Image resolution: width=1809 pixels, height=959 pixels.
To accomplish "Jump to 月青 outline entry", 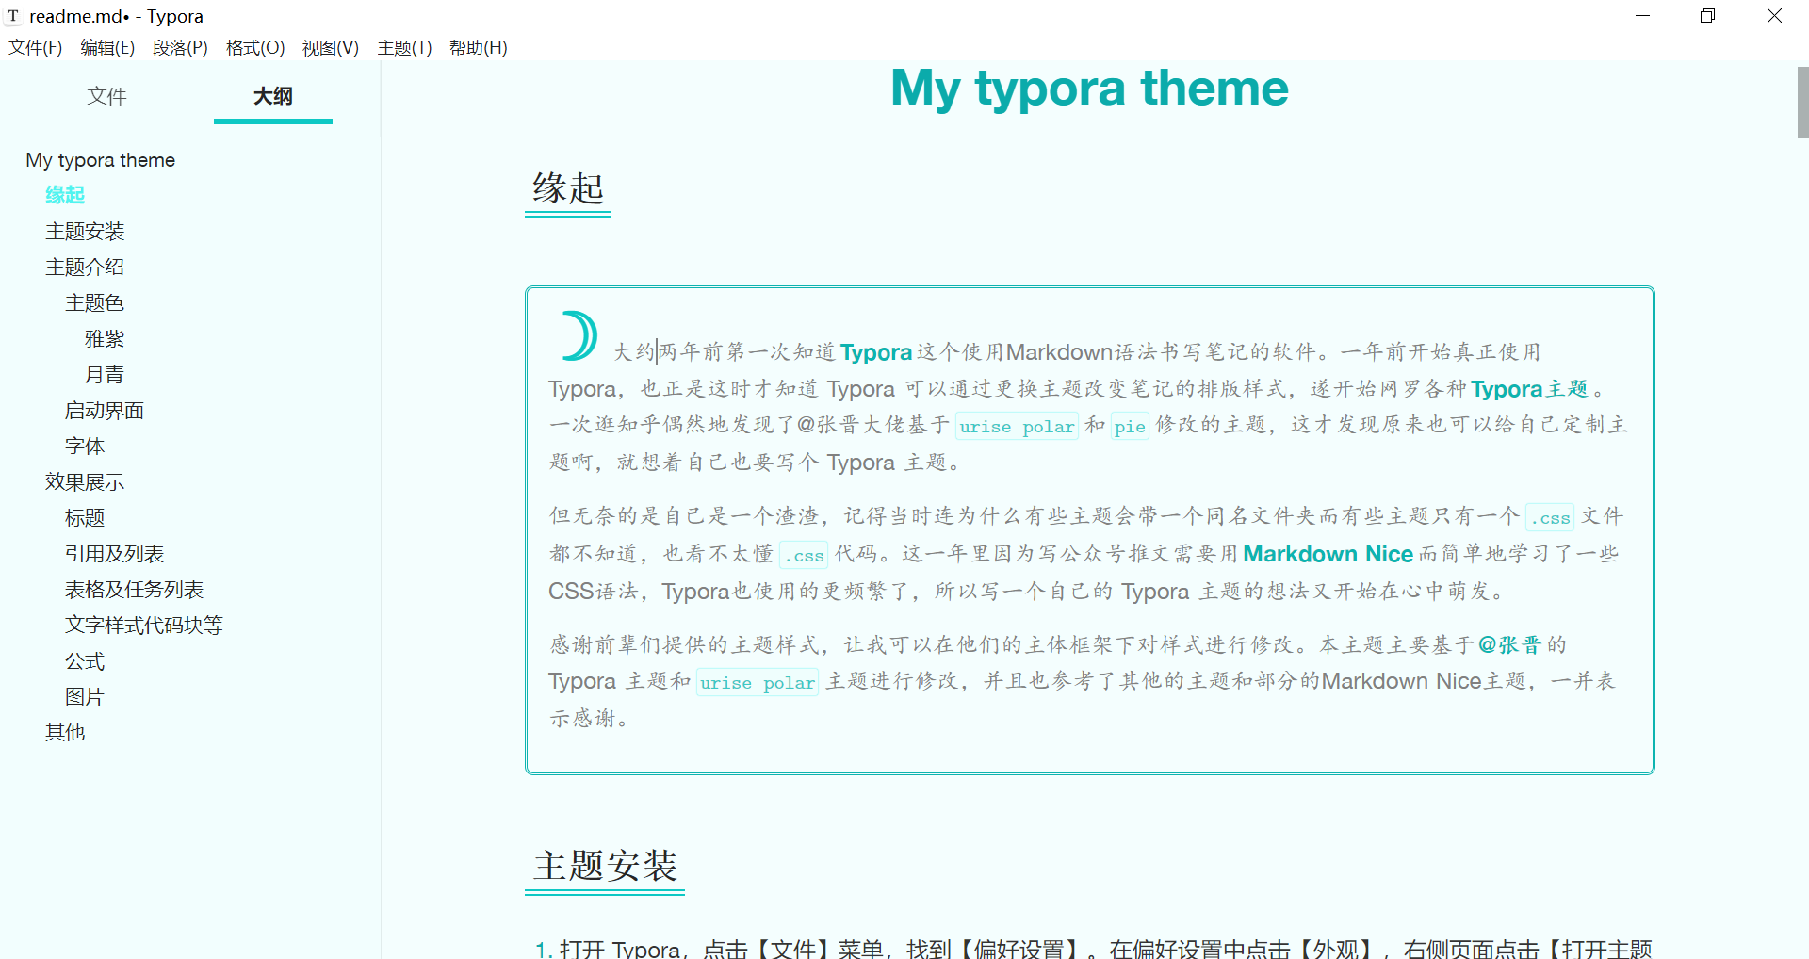I will tap(105, 374).
